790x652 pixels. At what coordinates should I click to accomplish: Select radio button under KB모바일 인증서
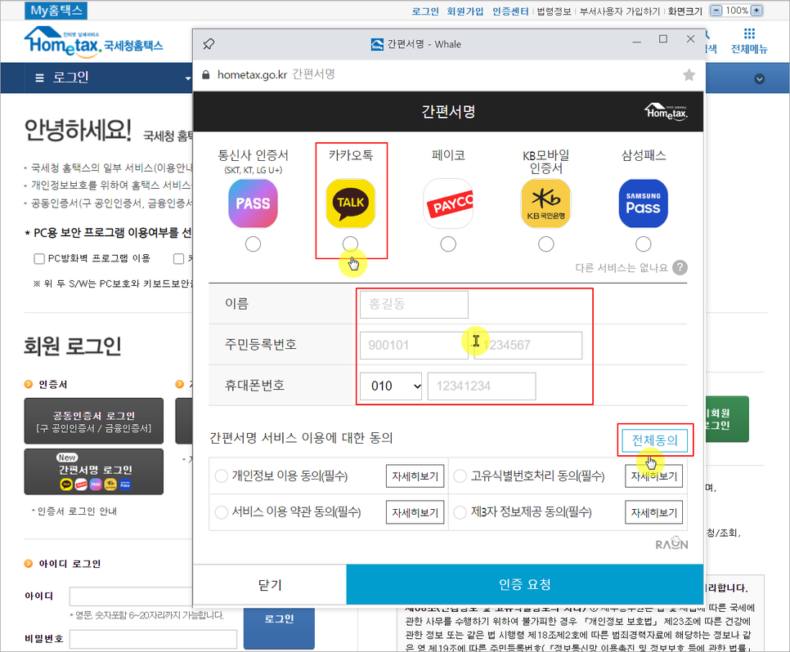click(x=545, y=244)
